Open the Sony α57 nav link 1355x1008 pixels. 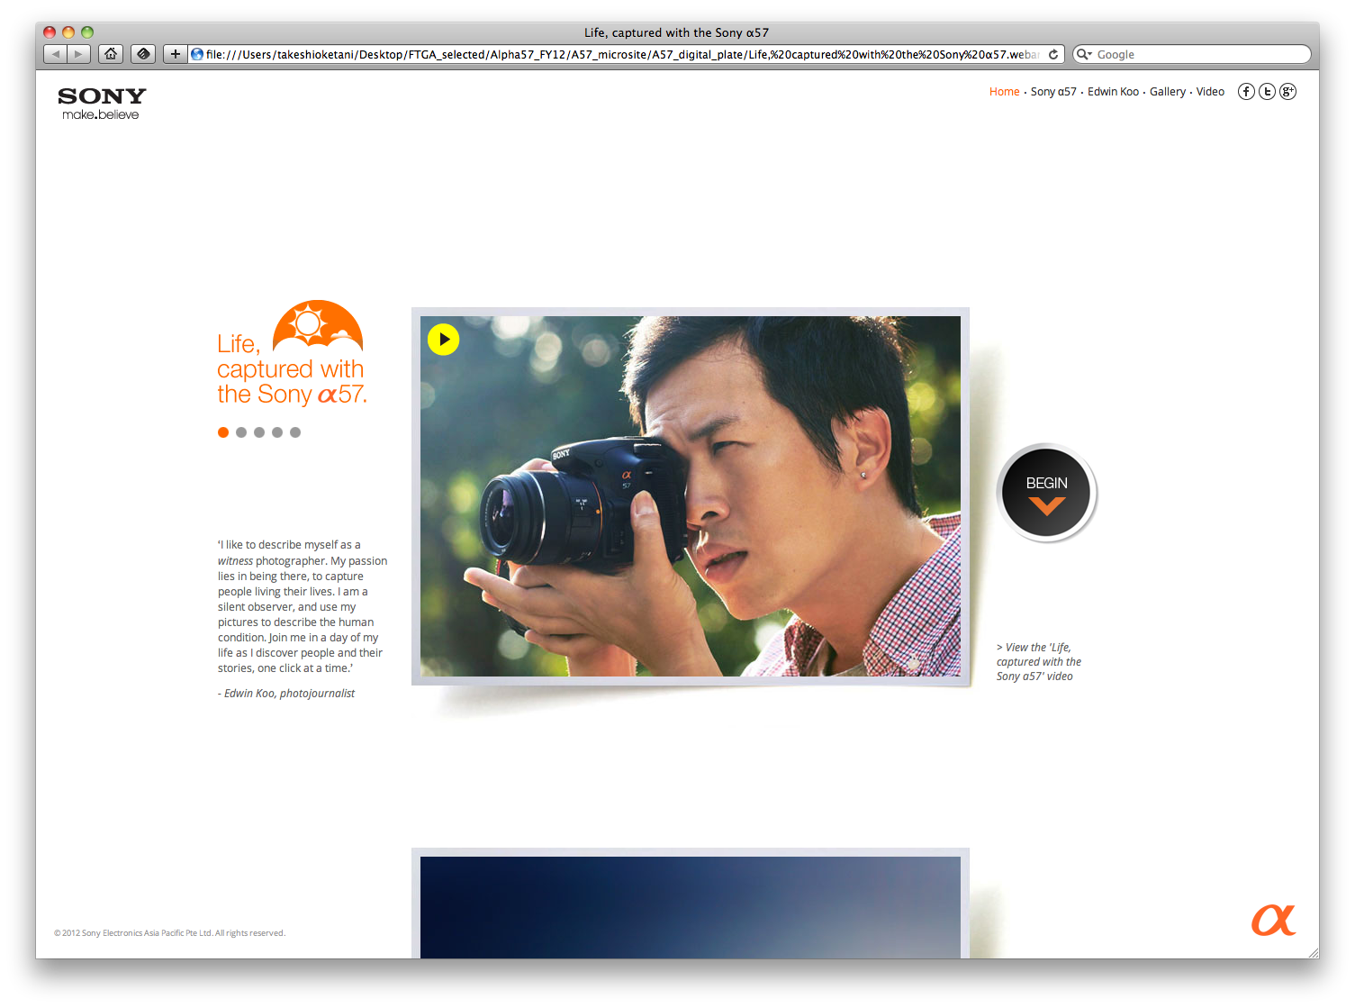[x=1053, y=92]
